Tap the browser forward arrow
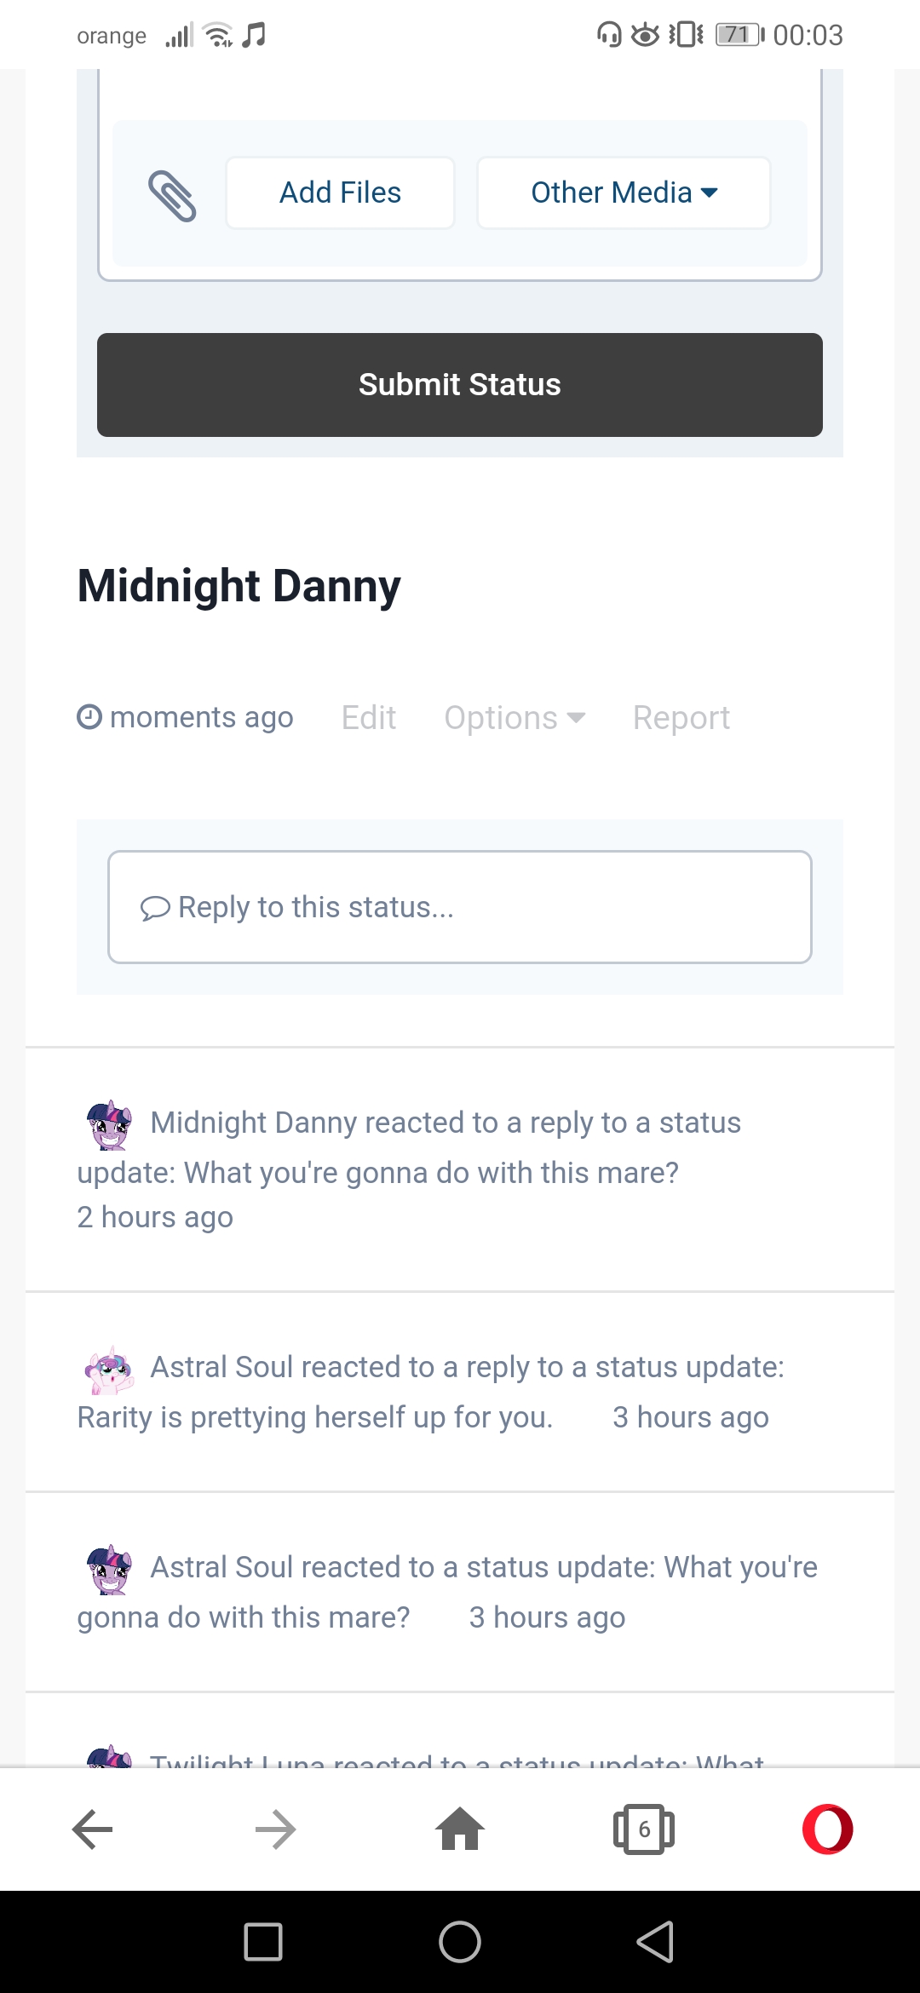This screenshot has height=1993, width=920. click(275, 1829)
